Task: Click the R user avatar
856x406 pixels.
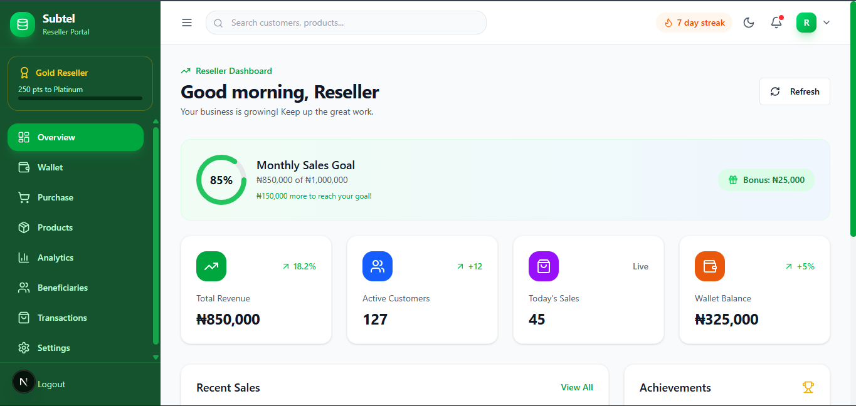Action: click(806, 23)
